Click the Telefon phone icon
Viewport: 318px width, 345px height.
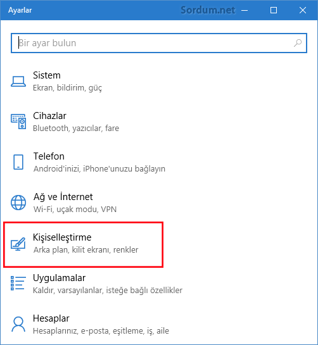[x=18, y=162]
